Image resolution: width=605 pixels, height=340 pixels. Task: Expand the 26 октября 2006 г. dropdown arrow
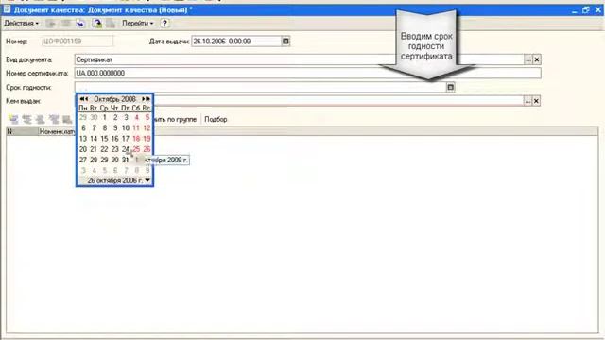[147, 180]
